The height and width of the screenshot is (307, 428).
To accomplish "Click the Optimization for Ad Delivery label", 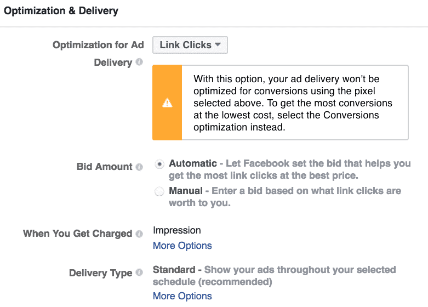I will point(98,54).
